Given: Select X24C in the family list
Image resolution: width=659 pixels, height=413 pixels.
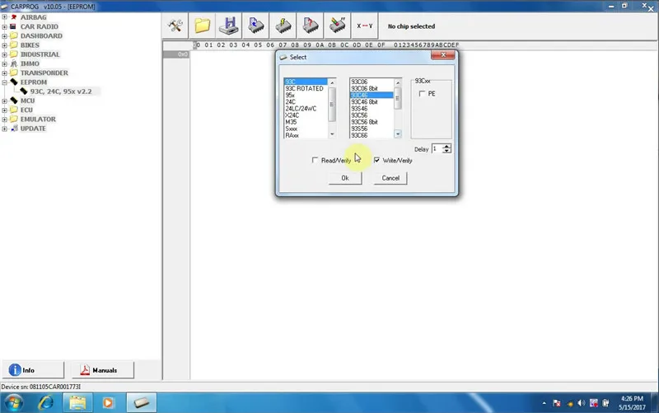Looking at the screenshot, I should (292, 115).
